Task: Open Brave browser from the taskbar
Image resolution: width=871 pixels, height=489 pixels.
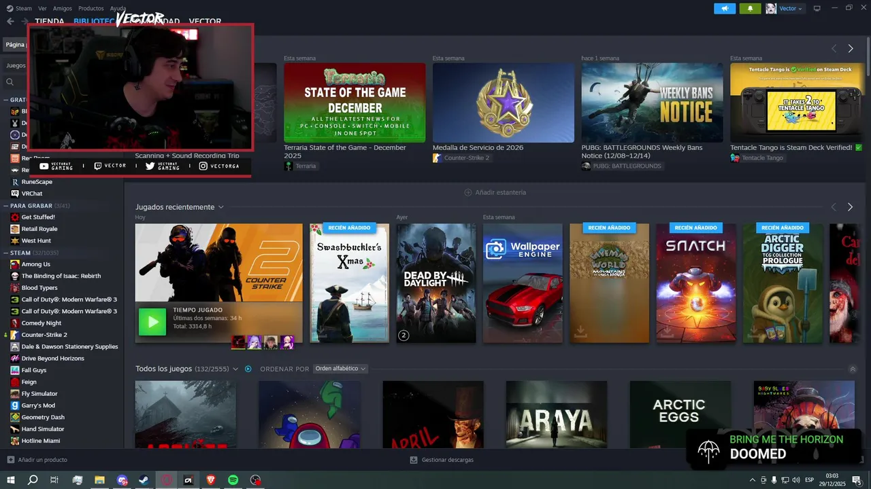Action: [210, 480]
